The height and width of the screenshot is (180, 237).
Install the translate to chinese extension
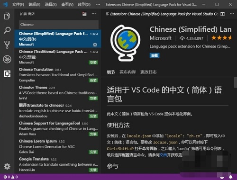click(93, 116)
